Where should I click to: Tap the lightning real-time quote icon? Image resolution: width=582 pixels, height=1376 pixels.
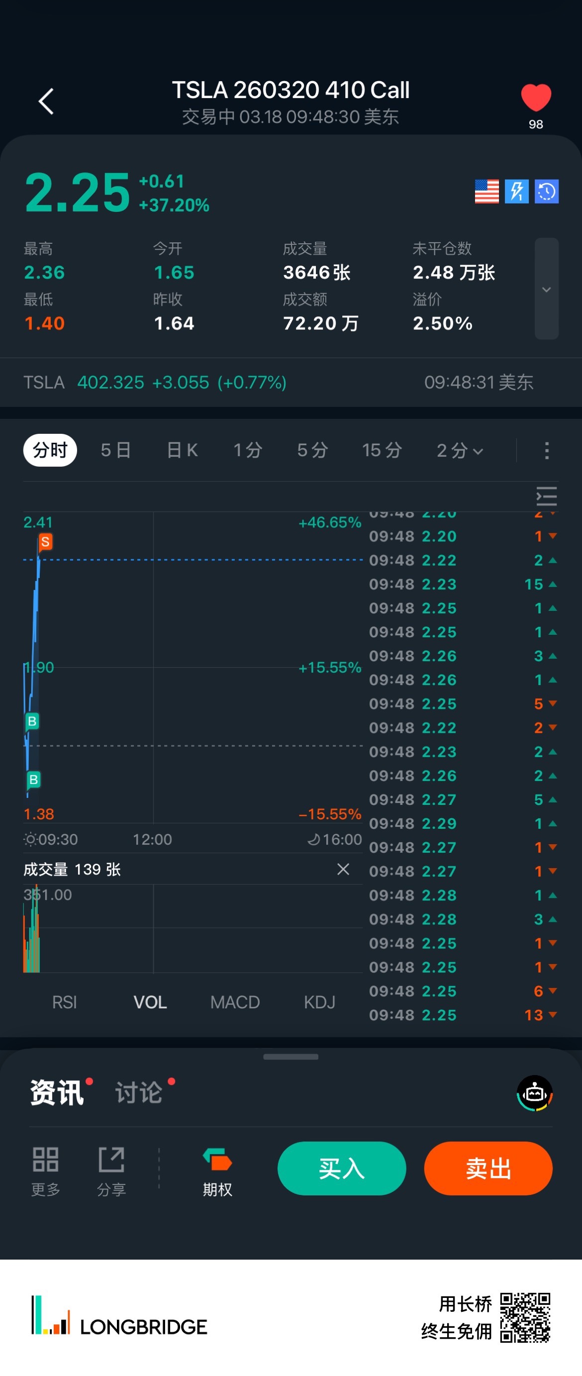click(x=516, y=191)
